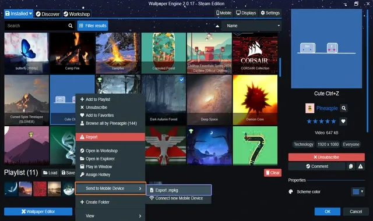Select the red pattern playlist thumbnail
The height and width of the screenshot is (221, 373).
click(x=40, y=189)
